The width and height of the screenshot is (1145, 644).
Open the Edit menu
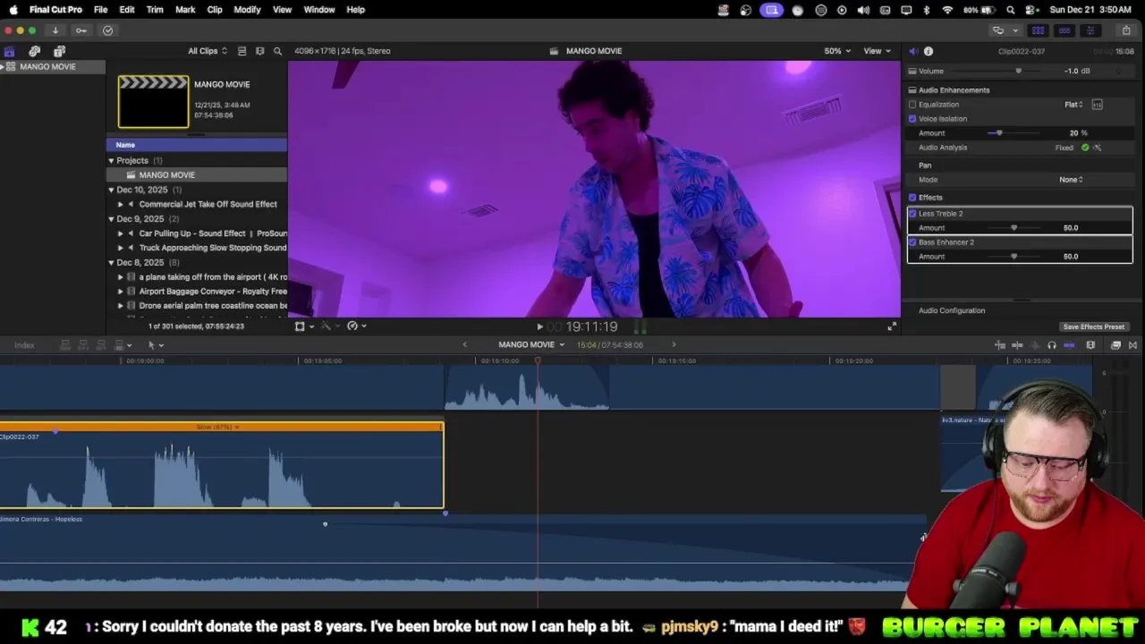(x=127, y=10)
